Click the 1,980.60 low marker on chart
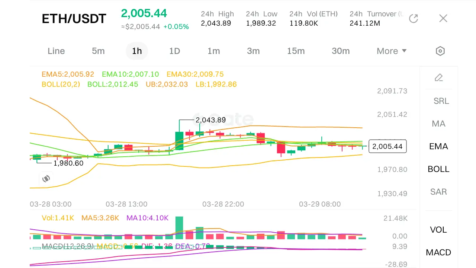The image size is (476, 268). (x=68, y=163)
